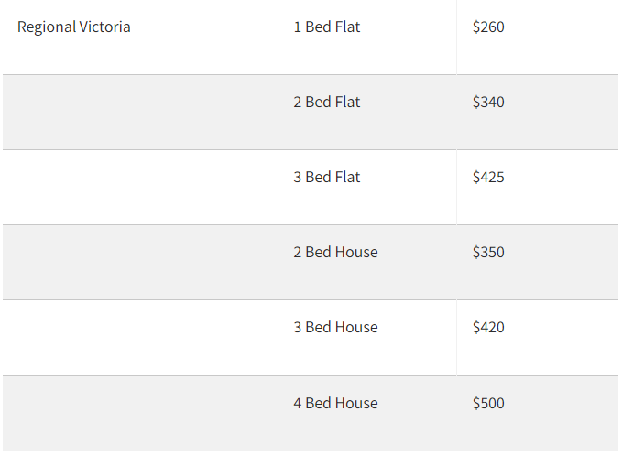This screenshot has width=622, height=456.
Task: Click empty region cell beside 4 Bed House
Action: (x=140, y=414)
